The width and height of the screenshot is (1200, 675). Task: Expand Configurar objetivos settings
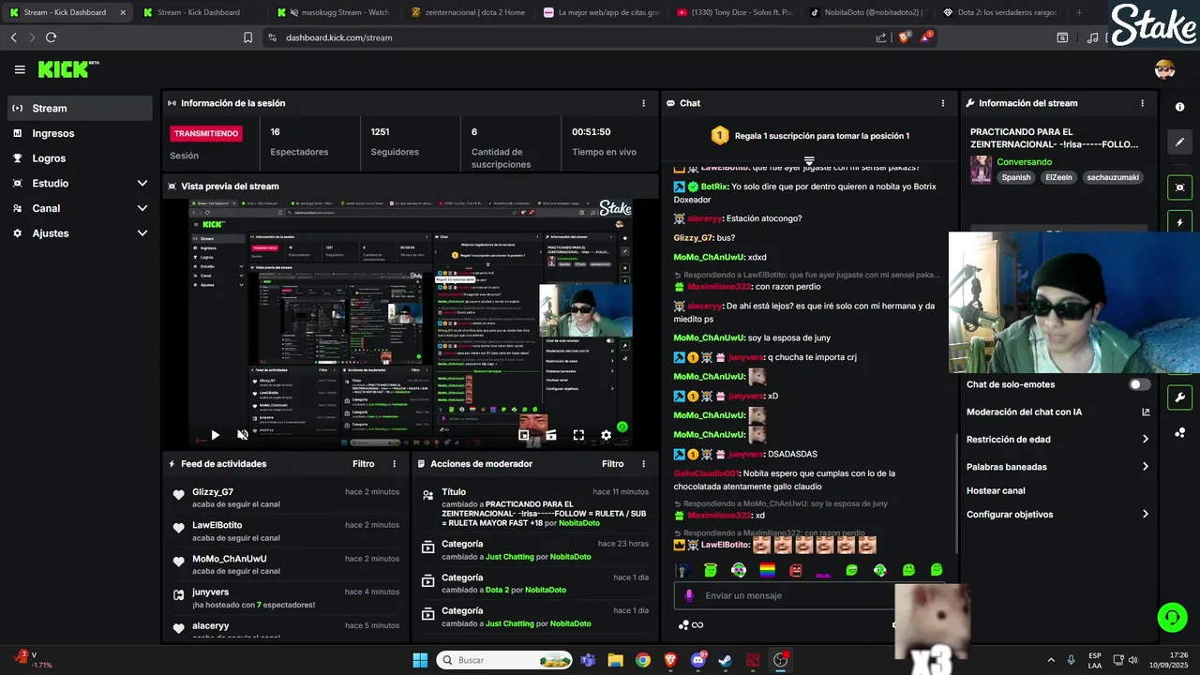click(1058, 514)
